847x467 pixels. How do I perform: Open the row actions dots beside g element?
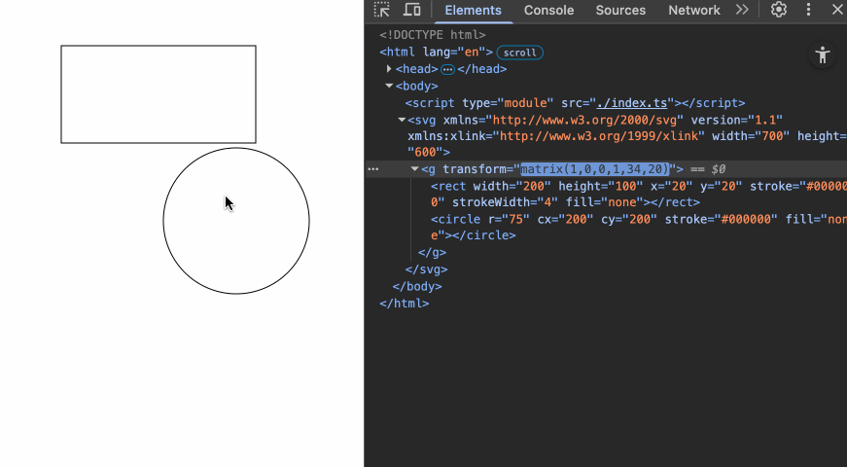tap(372, 169)
